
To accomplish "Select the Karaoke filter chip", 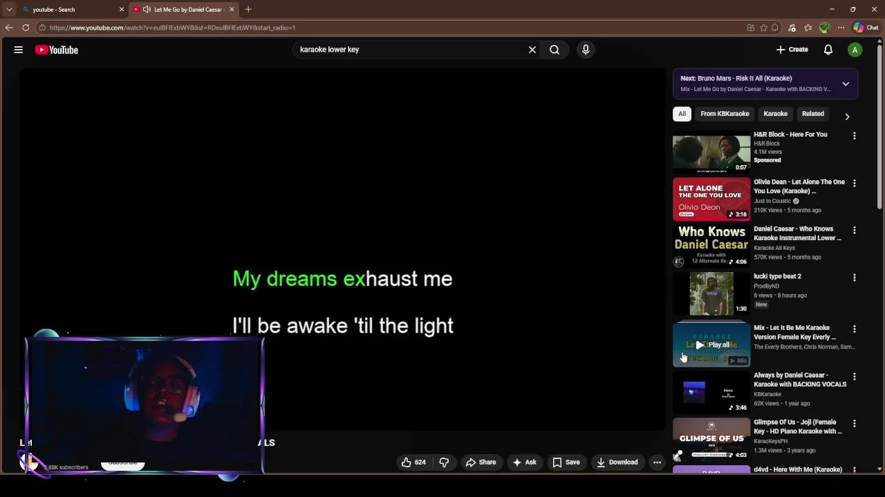I will [x=775, y=114].
